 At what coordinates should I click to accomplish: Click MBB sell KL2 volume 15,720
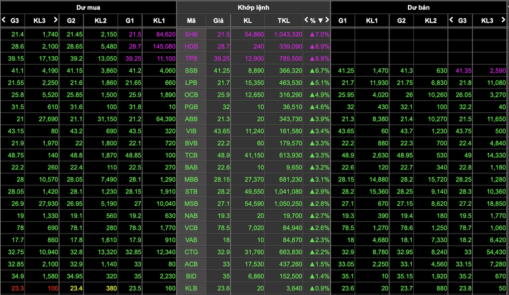pyautogui.click(x=437, y=180)
